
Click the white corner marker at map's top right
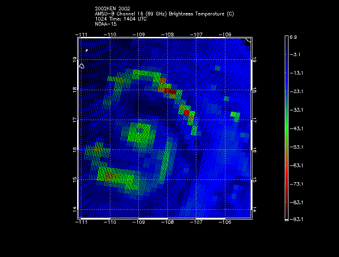pos(249,40)
